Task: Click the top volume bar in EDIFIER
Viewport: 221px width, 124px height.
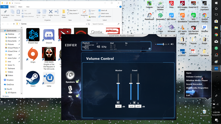Action: pos(162,44)
